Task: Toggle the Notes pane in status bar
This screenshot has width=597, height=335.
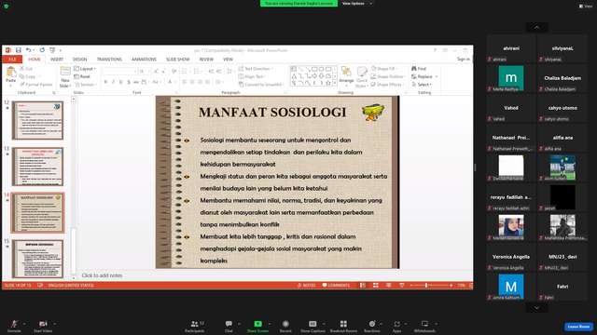Action: coord(307,286)
